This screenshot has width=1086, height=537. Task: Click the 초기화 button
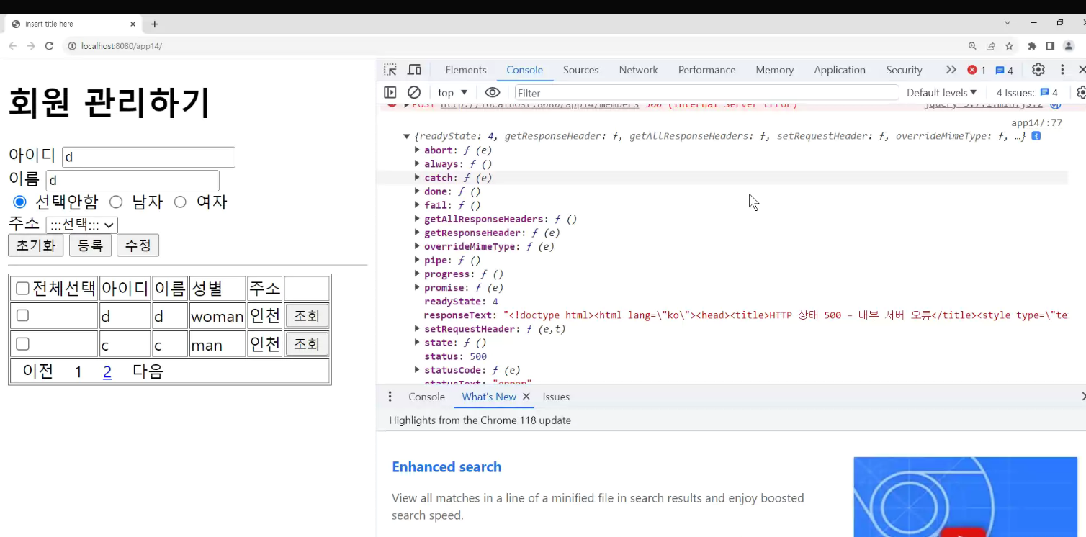coord(36,245)
